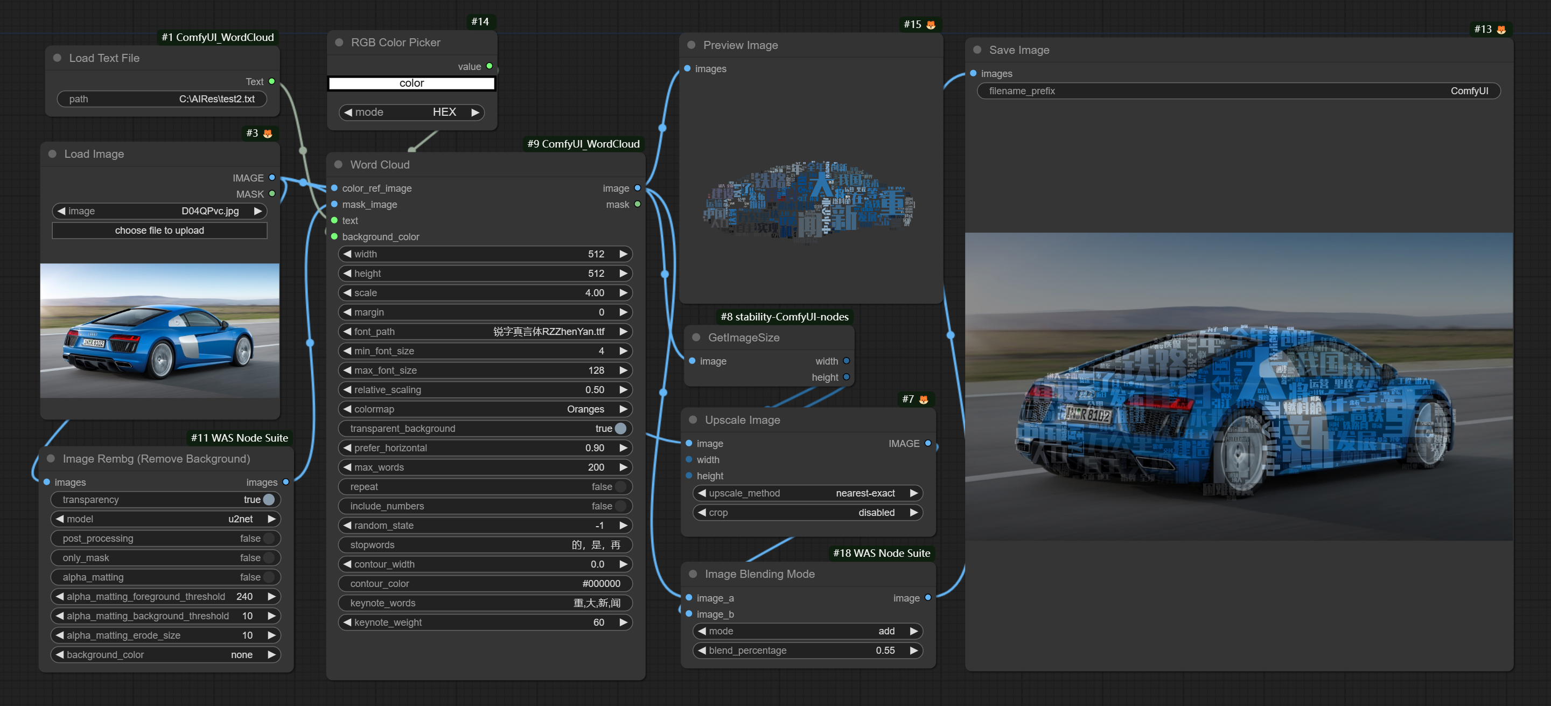This screenshot has width=1551, height=706.
Task: Open the blending mode add selector
Action: pyautogui.click(x=807, y=631)
